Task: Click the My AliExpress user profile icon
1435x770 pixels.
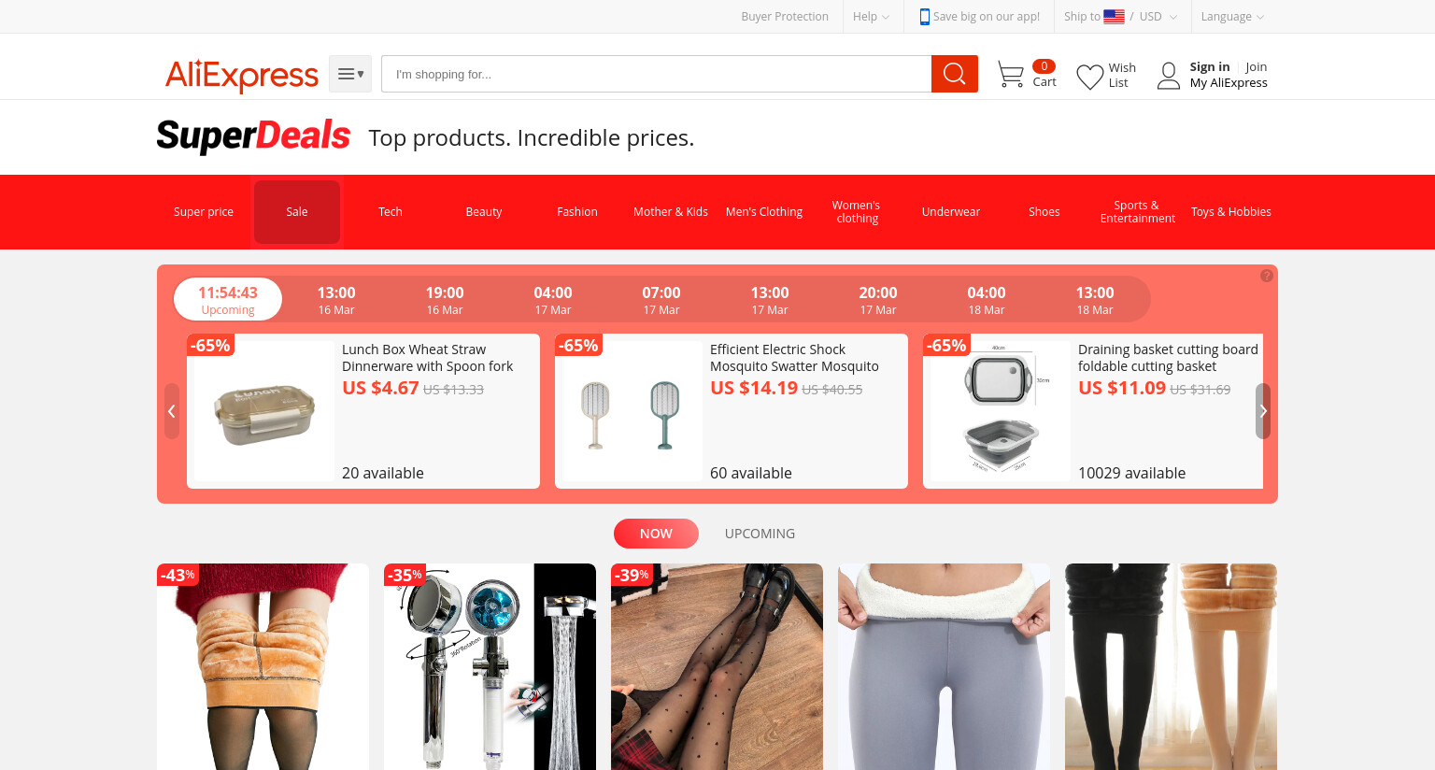Action: pos(1168,76)
